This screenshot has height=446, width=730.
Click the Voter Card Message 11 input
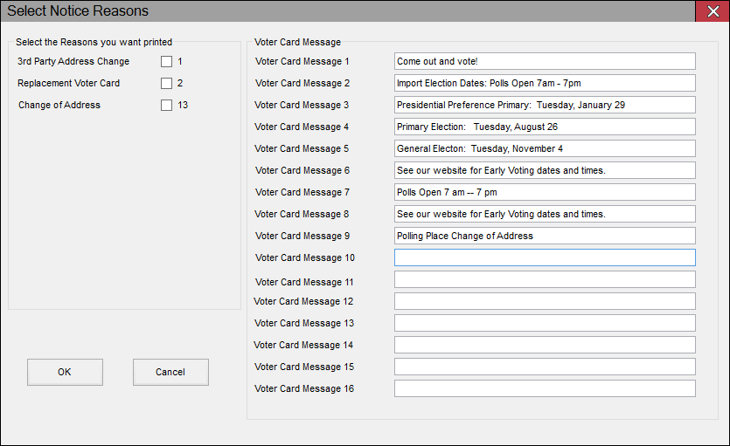coord(544,279)
